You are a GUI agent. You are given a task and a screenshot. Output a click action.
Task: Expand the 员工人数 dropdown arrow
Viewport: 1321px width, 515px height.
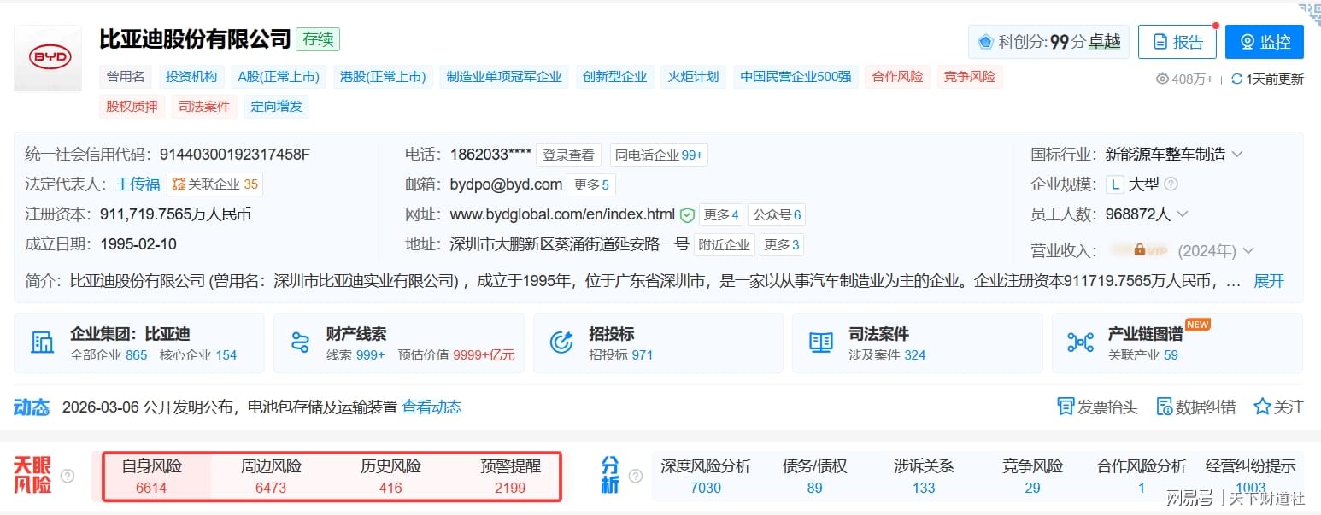(1183, 214)
